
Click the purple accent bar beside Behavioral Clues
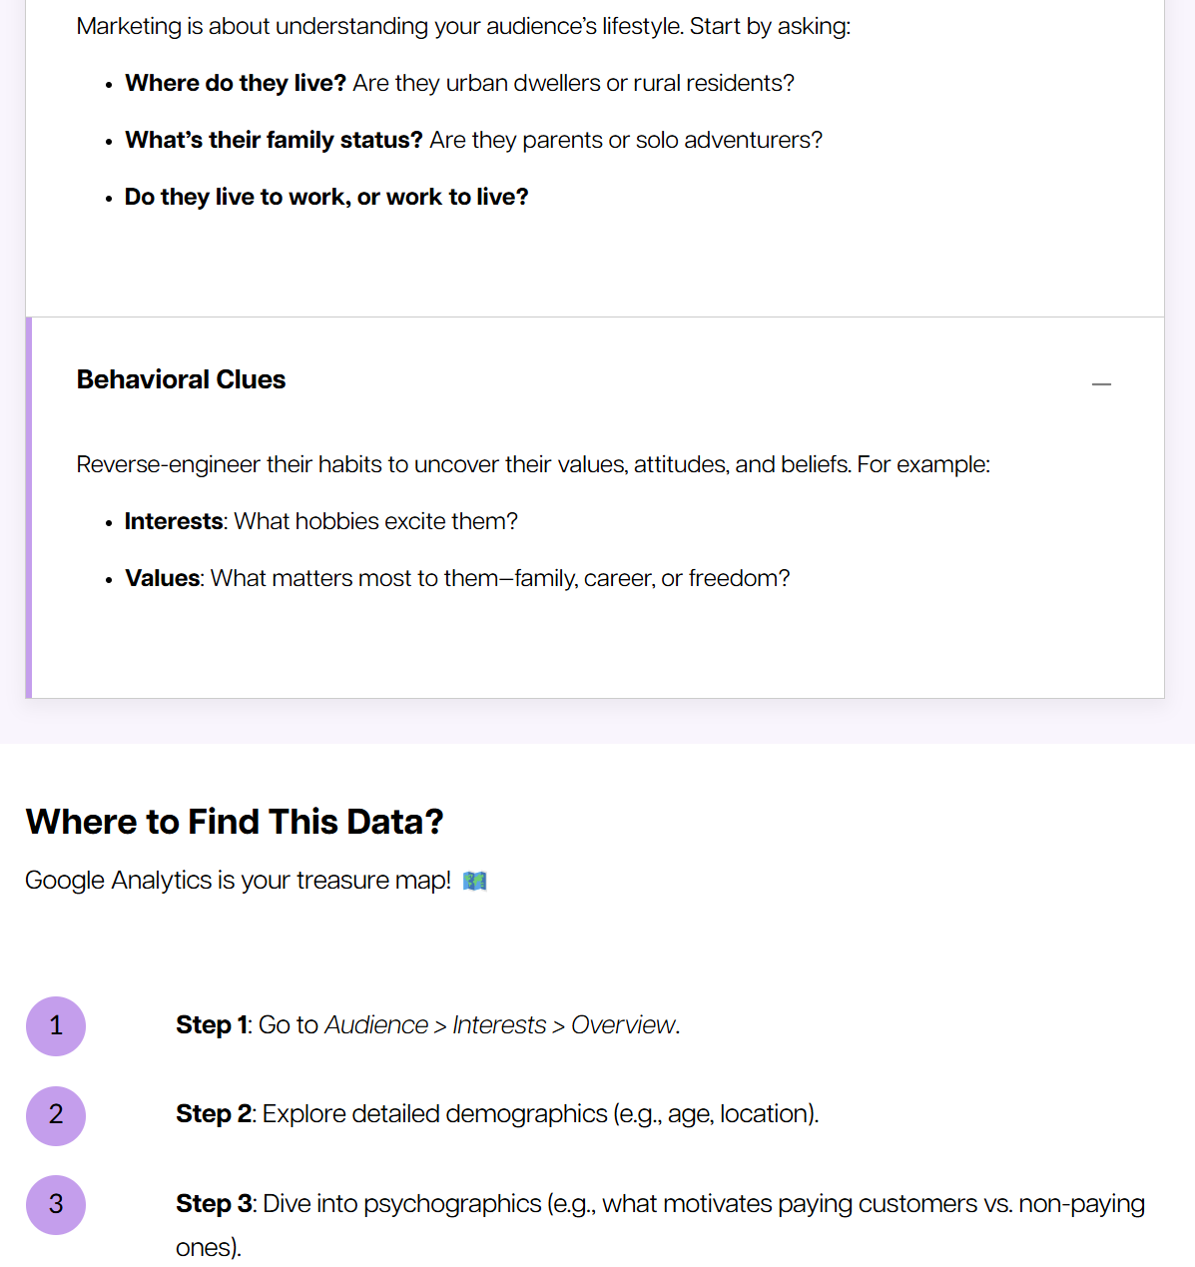click(29, 507)
